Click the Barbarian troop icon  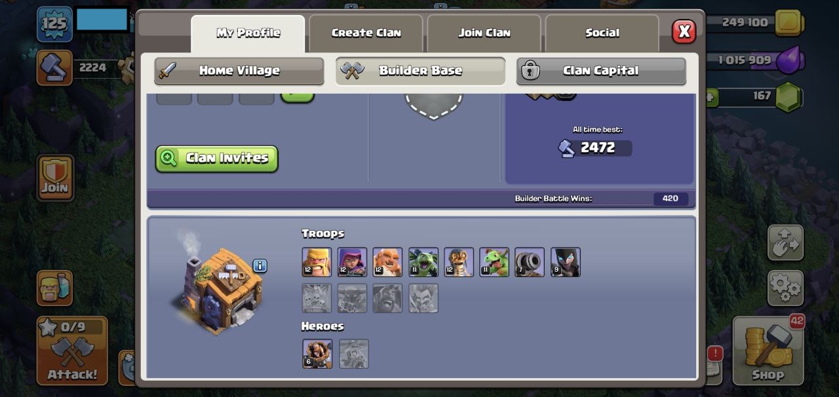pyautogui.click(x=317, y=262)
